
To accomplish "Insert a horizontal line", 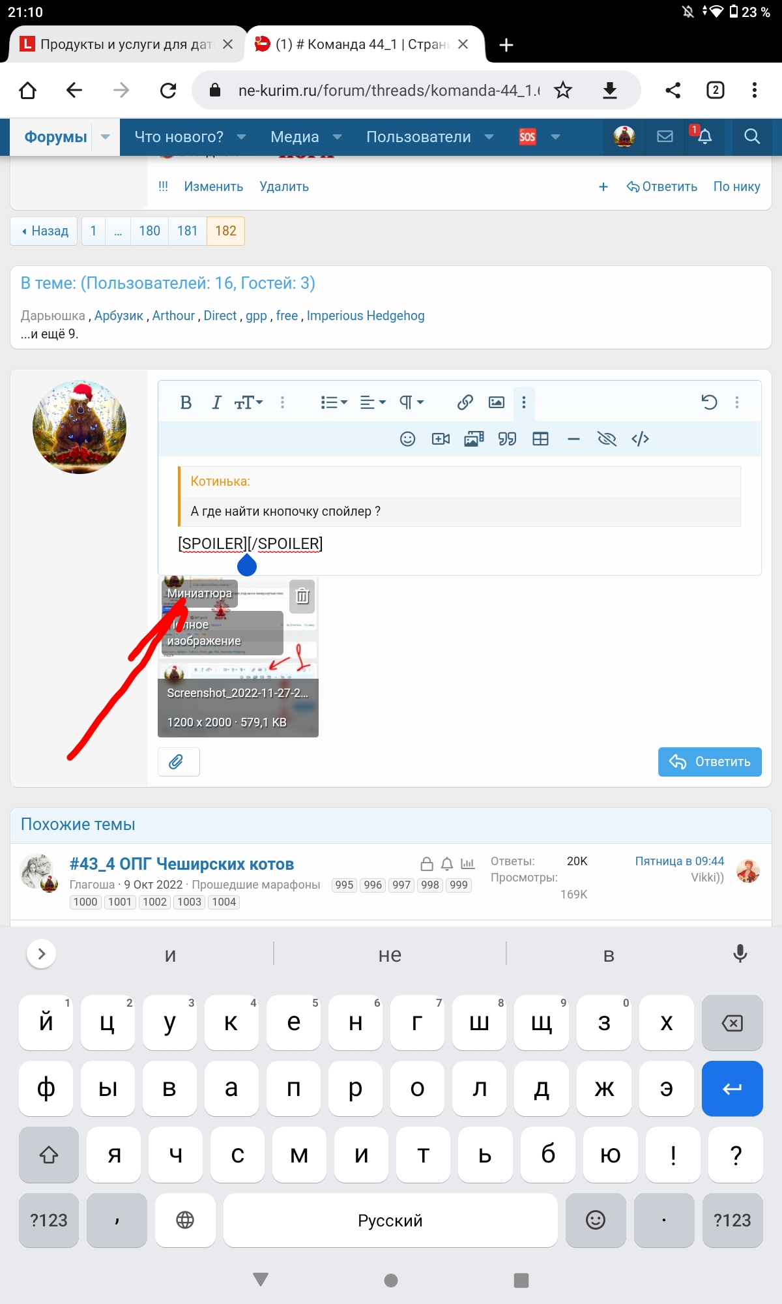I will point(573,439).
